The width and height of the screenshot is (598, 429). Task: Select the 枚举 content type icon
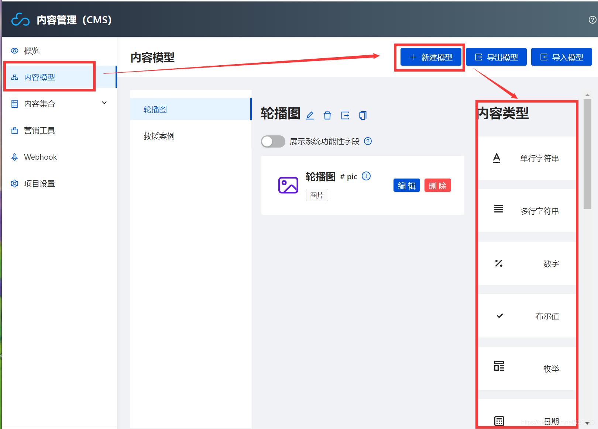(499, 366)
